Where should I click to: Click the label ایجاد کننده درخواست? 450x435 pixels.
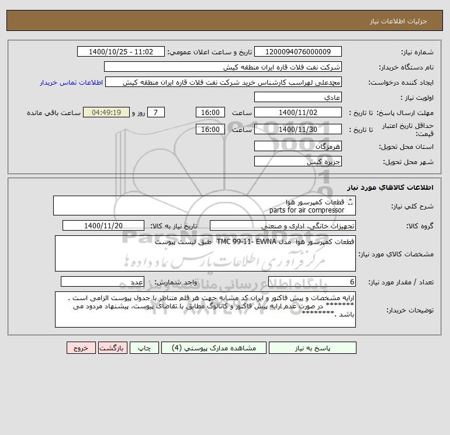coord(401,82)
